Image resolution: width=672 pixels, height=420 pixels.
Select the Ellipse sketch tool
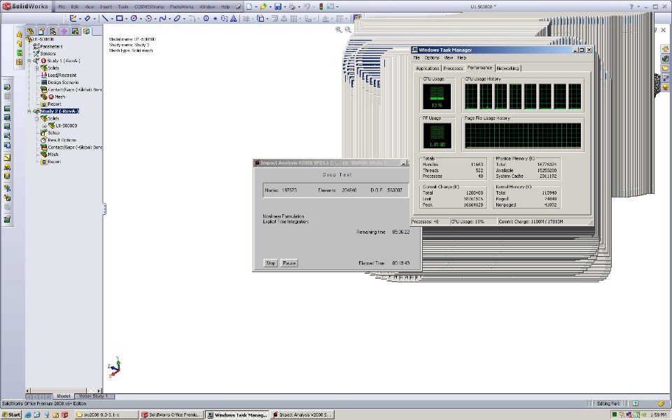pos(177,18)
